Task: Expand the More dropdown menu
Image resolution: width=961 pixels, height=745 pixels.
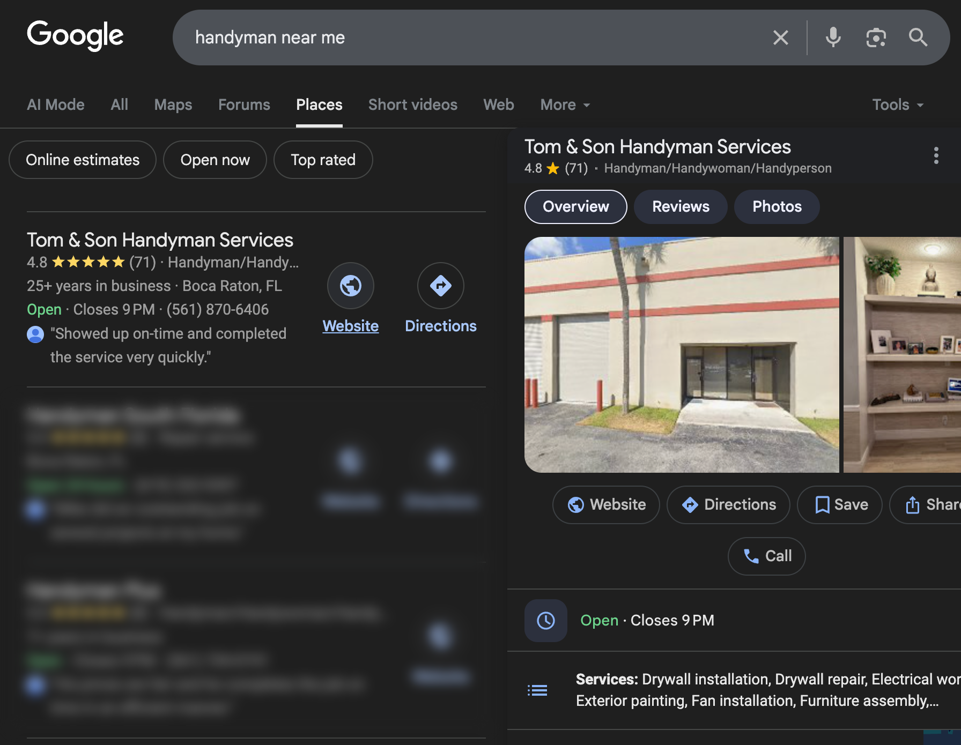Action: (x=565, y=105)
